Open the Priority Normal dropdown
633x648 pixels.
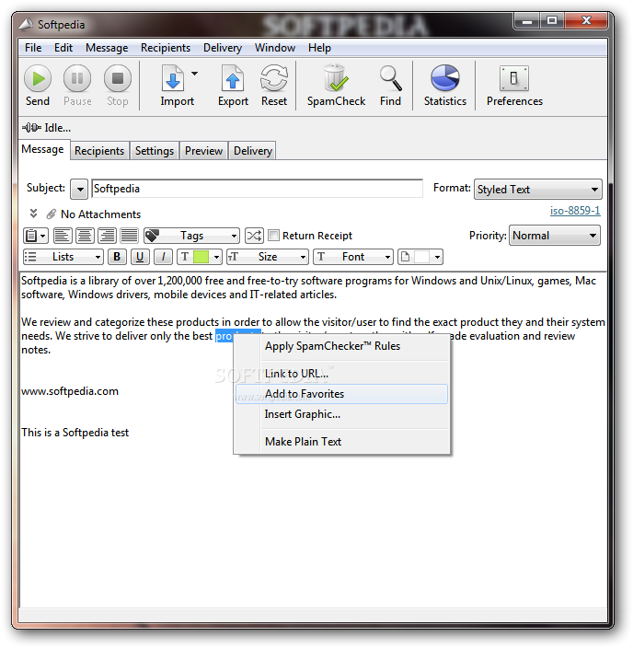555,236
